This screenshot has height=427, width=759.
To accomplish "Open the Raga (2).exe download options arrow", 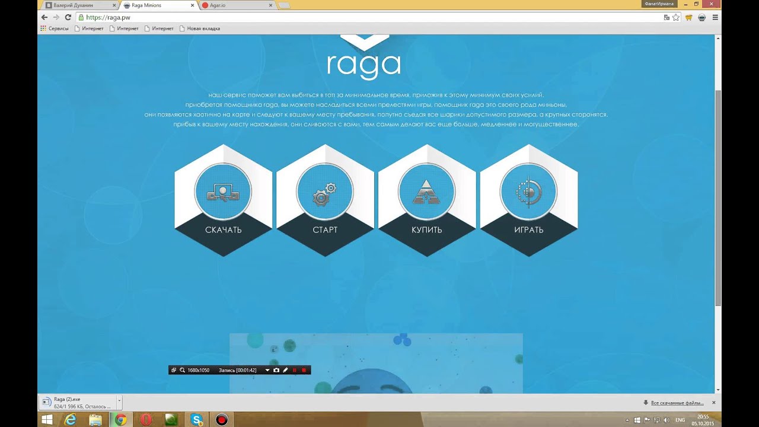I will click(x=119, y=401).
